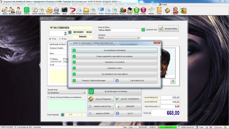This screenshot has width=229, height=129.
Task: Choose 'Sua satisfação é nosso maior objetivo' message
Action: (x=114, y=74)
